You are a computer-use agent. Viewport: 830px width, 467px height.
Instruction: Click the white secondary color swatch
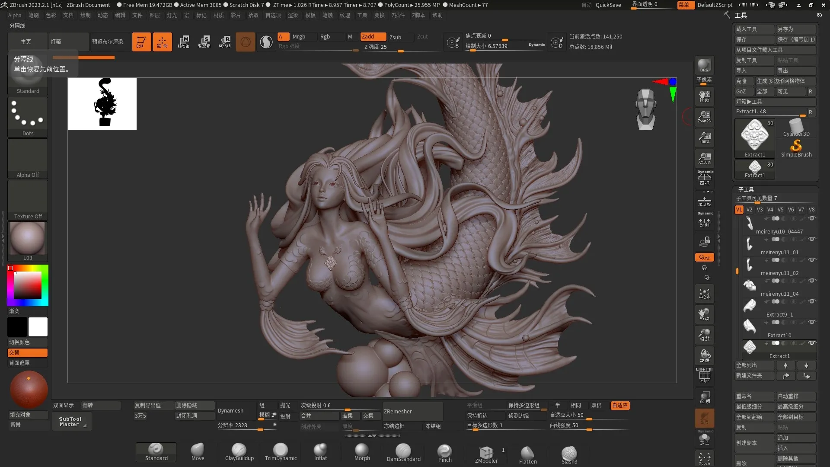tap(38, 327)
